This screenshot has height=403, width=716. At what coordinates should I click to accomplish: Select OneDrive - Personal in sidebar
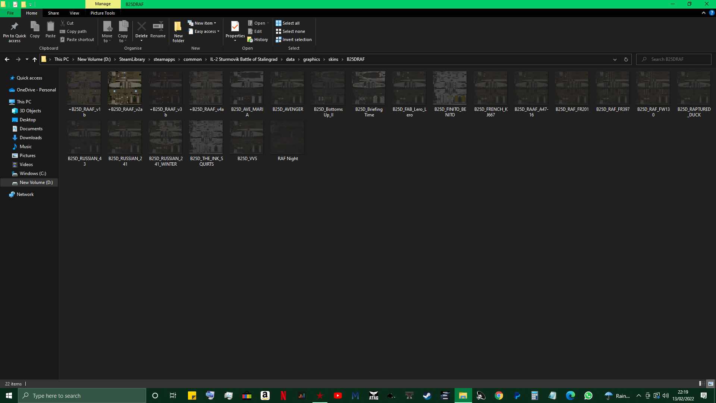click(x=36, y=90)
